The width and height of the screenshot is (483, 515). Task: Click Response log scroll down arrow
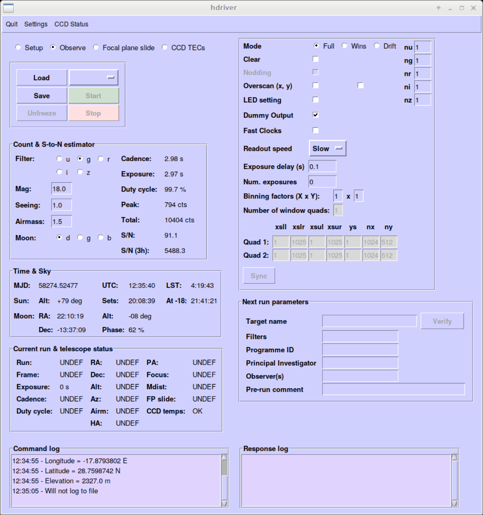pyautogui.click(x=454, y=504)
